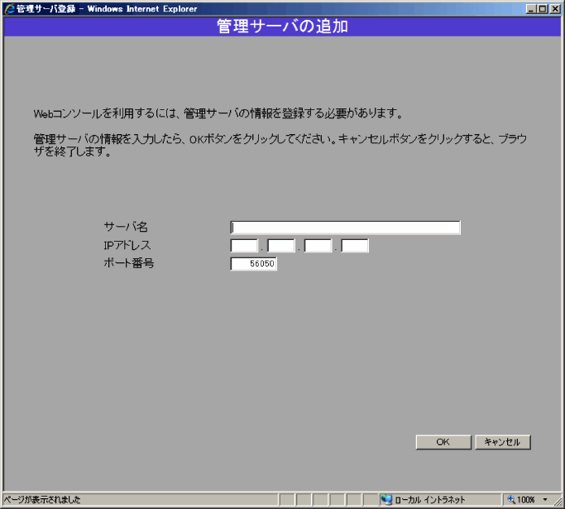The image size is (565, 509).
Task: Click the サーバ名 label
Action: 126,227
